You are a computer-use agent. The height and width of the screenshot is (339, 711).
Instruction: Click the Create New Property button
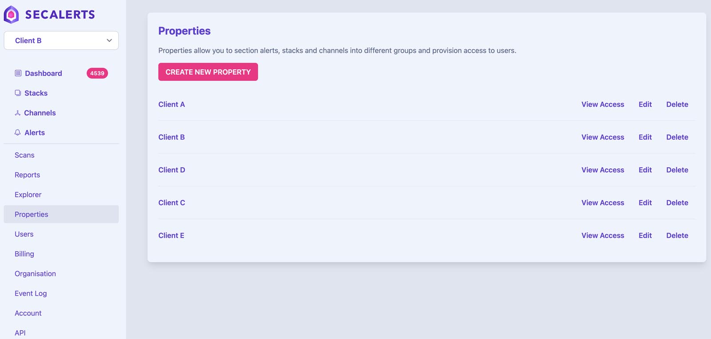click(208, 72)
